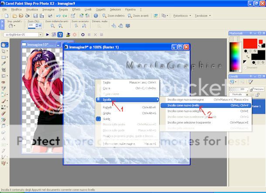
Task: Redo the last undone action
Action: pos(65,16)
